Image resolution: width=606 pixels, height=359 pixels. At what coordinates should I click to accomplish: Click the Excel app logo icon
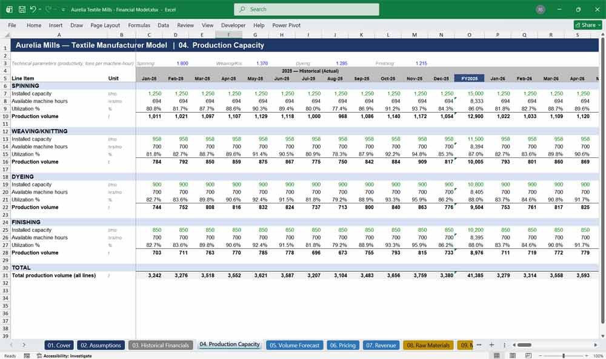pyautogui.click(x=9, y=9)
